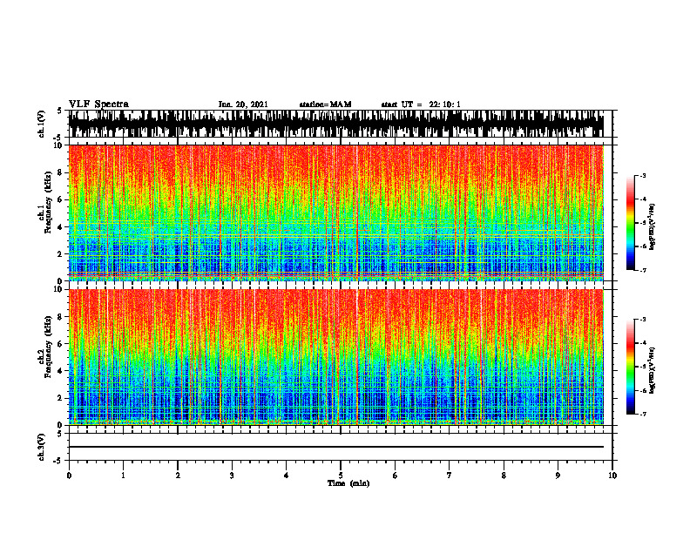
Task: Click the ch.1 waveform panel
Action: [340, 124]
